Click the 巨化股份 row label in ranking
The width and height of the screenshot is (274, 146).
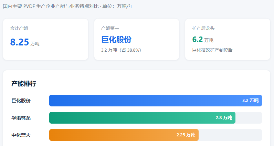pyautogui.click(x=21, y=101)
